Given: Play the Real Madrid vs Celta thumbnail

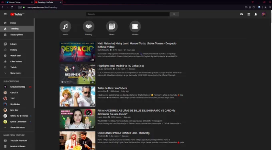Looking at the screenshot, I should (77, 74).
